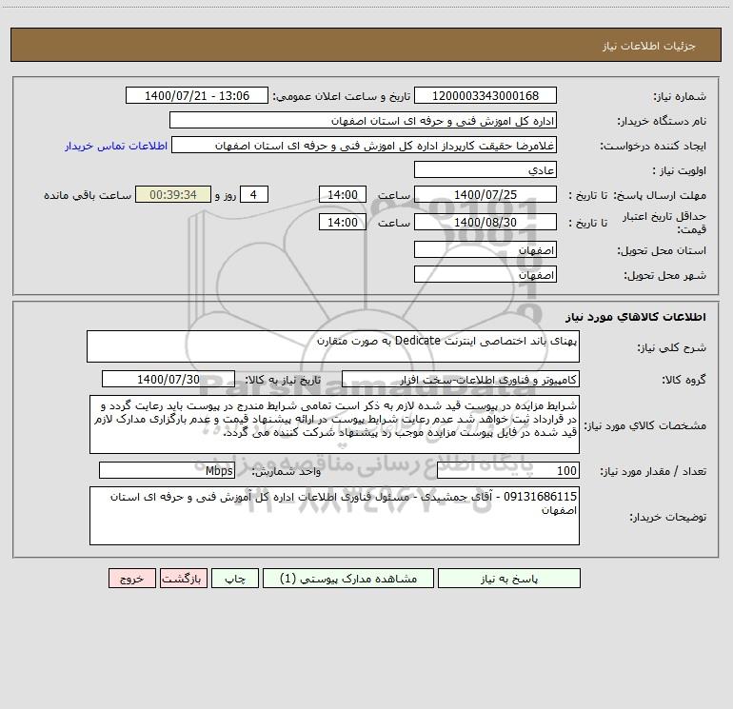
Task: Click the label شرح کلی نیاز
Action: click(x=672, y=347)
